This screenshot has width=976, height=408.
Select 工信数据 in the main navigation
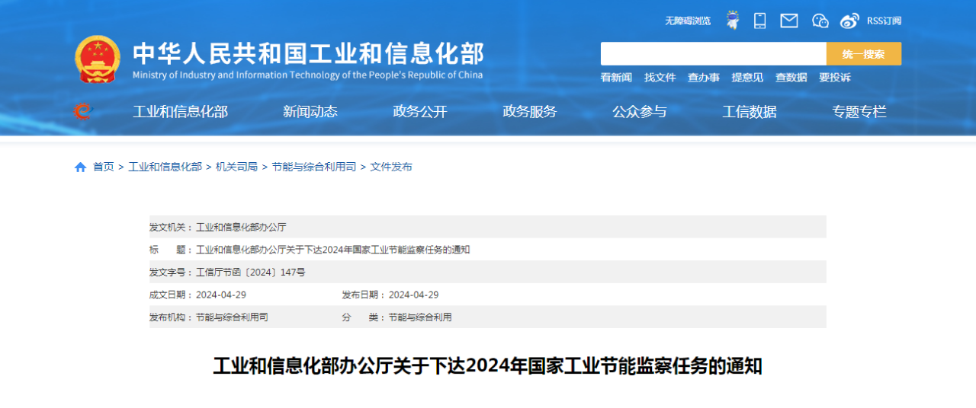click(750, 112)
